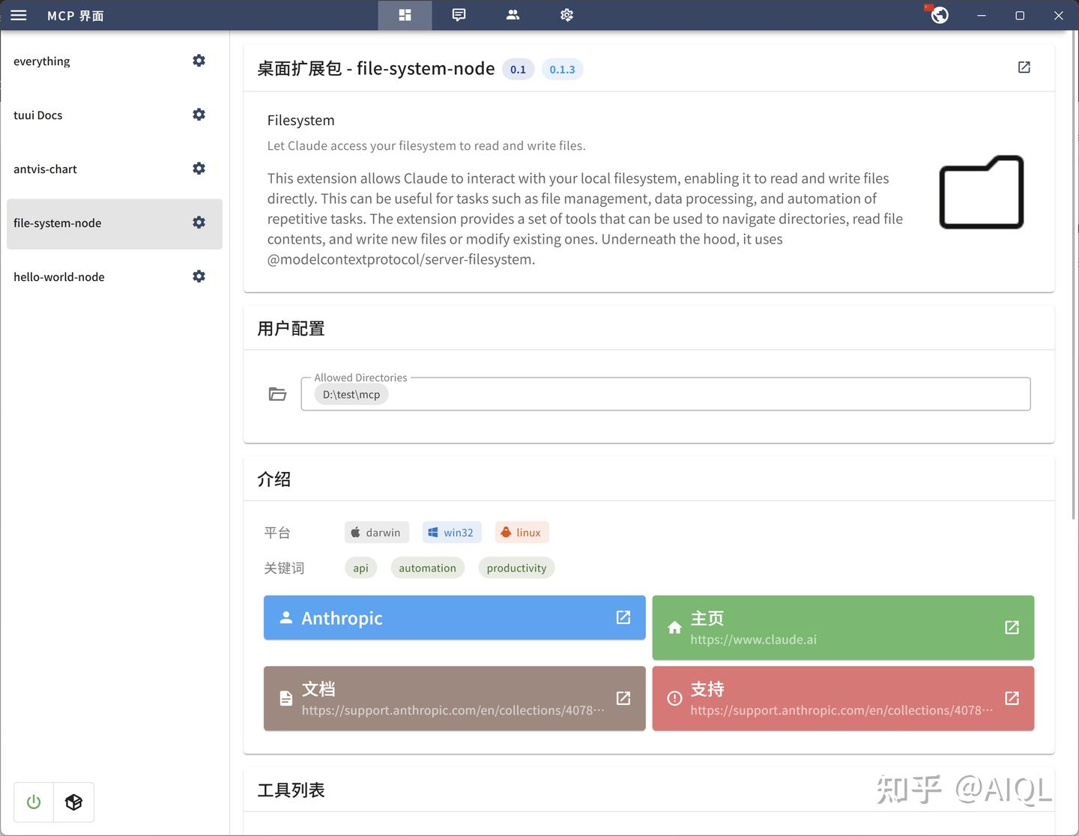Open the 主页 homepage card
Image resolution: width=1079 pixels, height=836 pixels.
[843, 628]
